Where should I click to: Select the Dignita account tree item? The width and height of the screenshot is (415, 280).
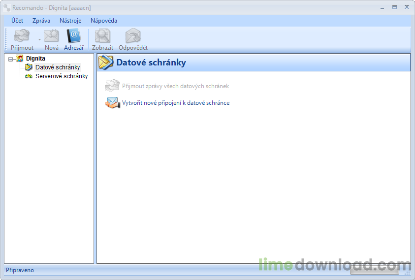pos(35,59)
